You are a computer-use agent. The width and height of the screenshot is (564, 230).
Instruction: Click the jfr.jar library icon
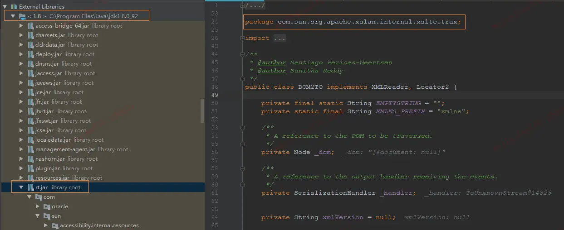(31, 102)
